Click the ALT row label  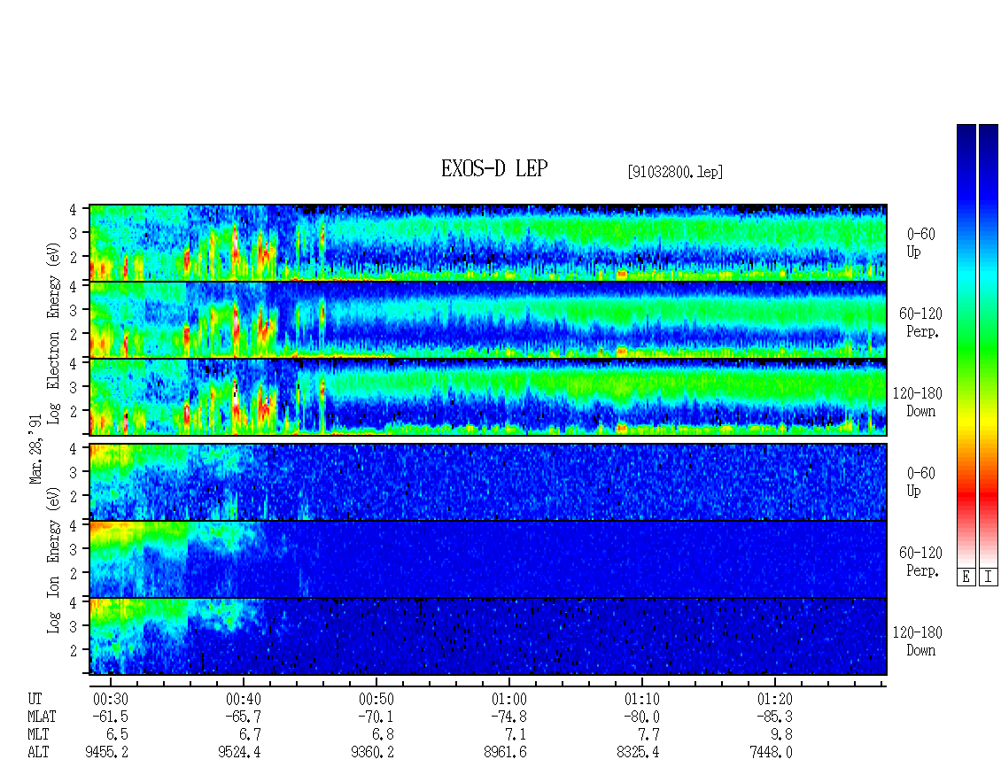click(38, 753)
